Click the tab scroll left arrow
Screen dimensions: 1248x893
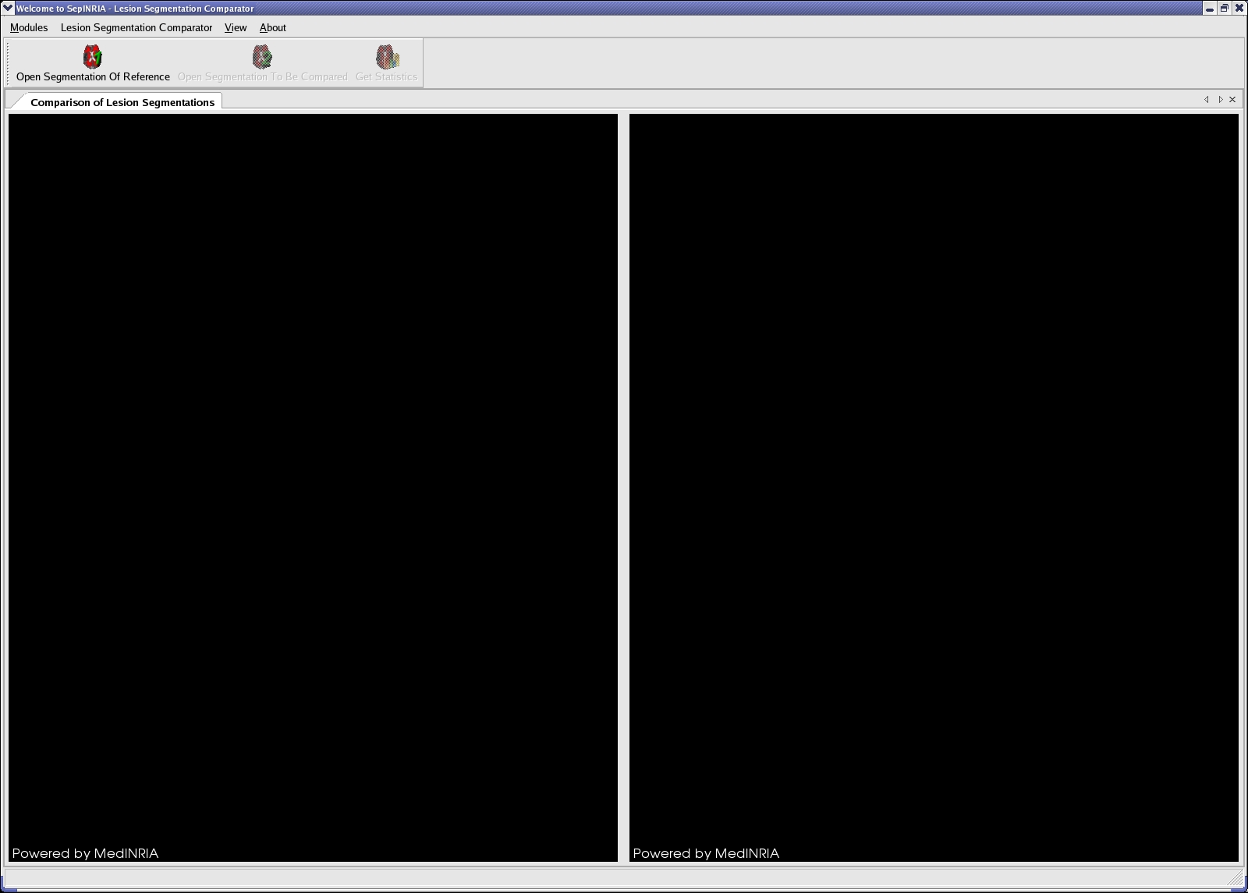pos(1207,99)
